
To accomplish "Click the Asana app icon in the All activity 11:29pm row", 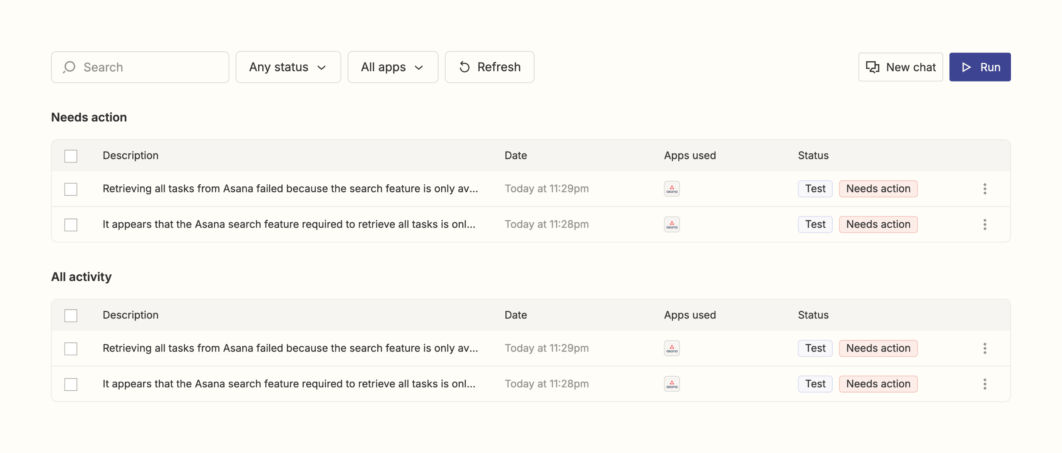I will (672, 348).
